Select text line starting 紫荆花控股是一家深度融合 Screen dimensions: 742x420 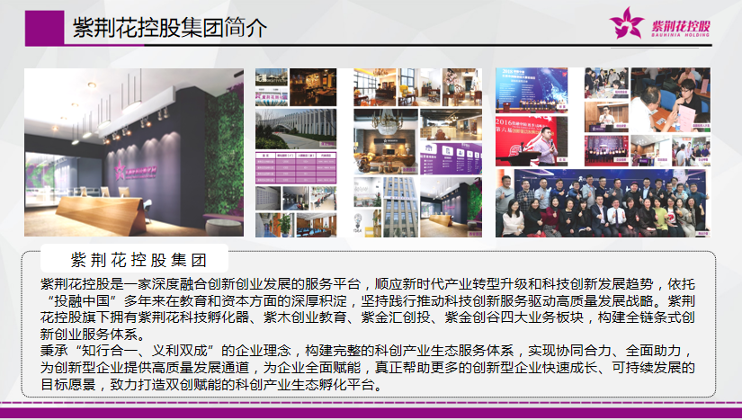click(367, 284)
